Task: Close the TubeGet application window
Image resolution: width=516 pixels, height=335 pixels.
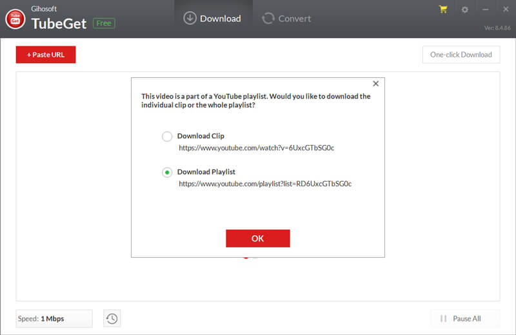Action: 506,9
